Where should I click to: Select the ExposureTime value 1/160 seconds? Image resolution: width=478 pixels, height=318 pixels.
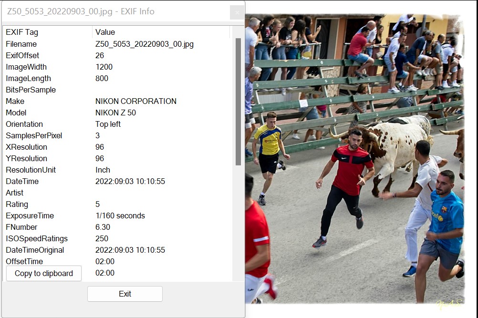pyautogui.click(x=120, y=215)
